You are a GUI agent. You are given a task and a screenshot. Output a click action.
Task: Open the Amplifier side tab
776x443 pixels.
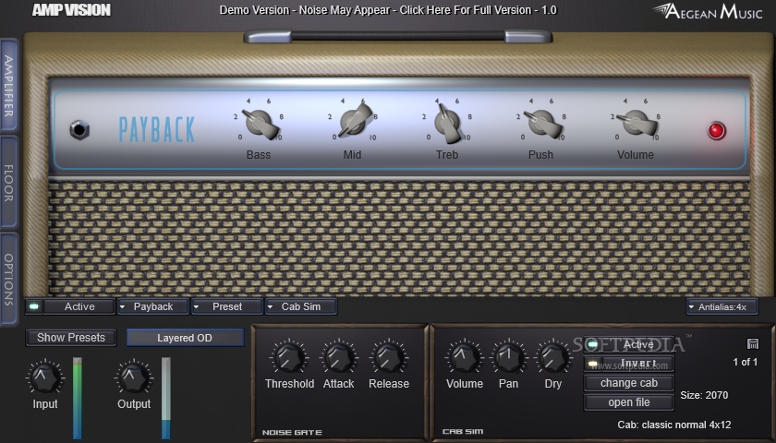[9, 85]
